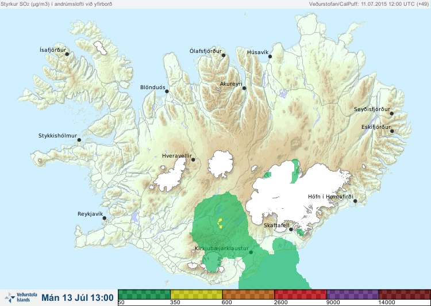Viewport: 431px width, 306px height.
Task: Click the 'Skaftafell' place label
Action: pos(276,225)
